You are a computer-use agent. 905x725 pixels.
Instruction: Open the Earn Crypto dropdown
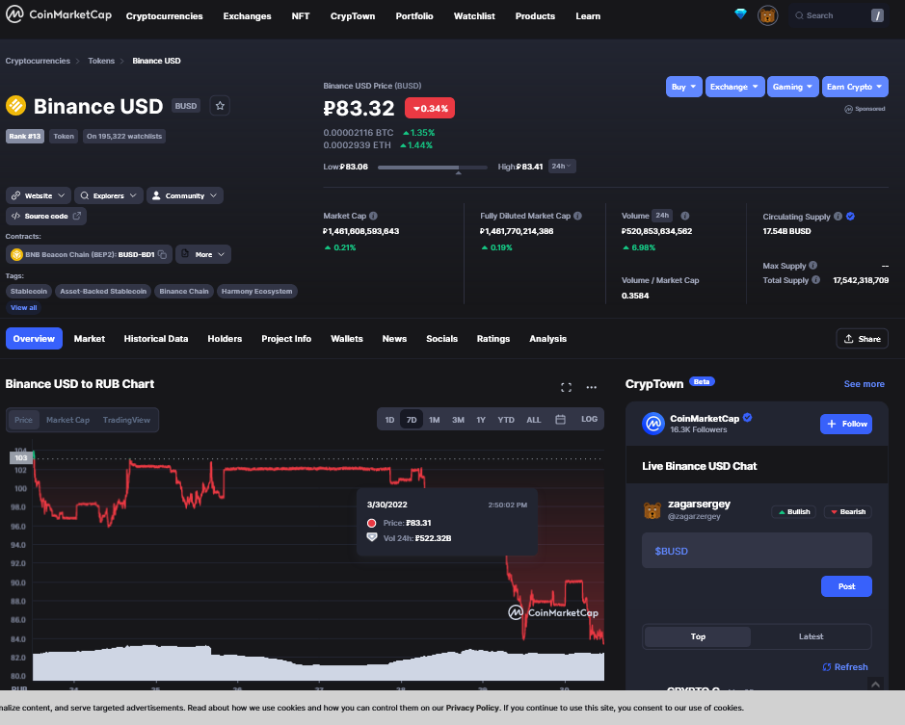click(855, 87)
